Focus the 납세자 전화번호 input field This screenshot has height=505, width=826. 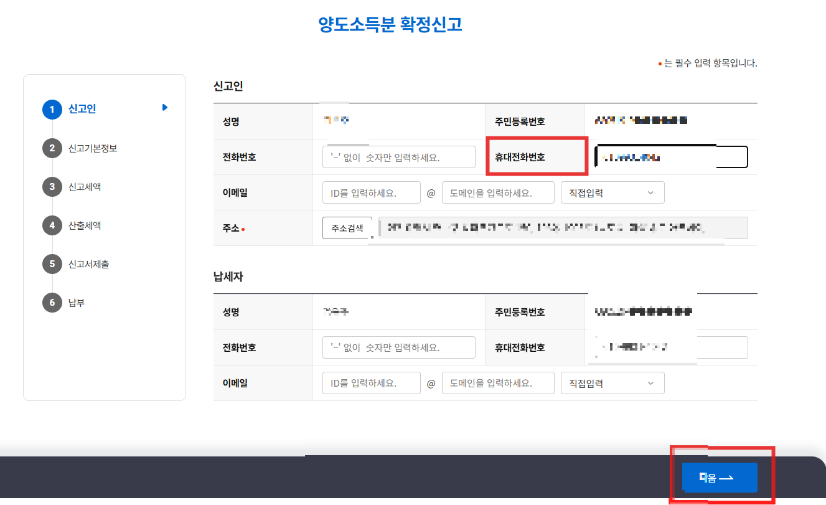coord(399,347)
